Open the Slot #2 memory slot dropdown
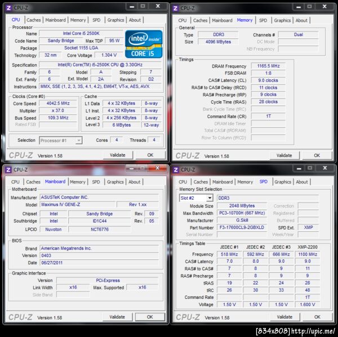Screen dimensions: 338x337 tap(196, 198)
